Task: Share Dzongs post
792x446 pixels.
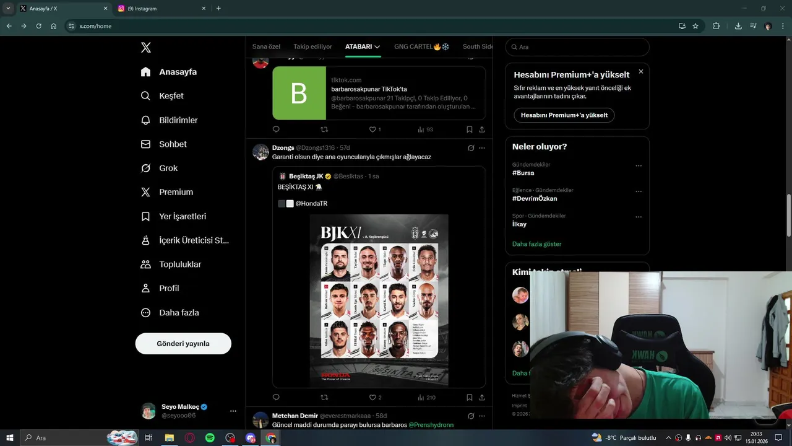Action: [482, 398]
